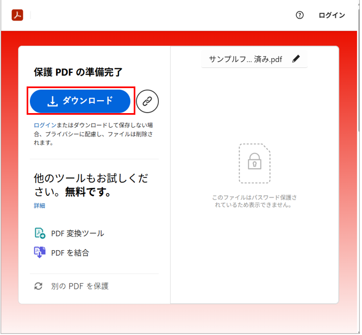Click the PDF 変換ツール icon

[40, 233]
